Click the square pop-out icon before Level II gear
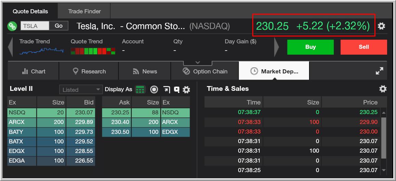 point(177,89)
